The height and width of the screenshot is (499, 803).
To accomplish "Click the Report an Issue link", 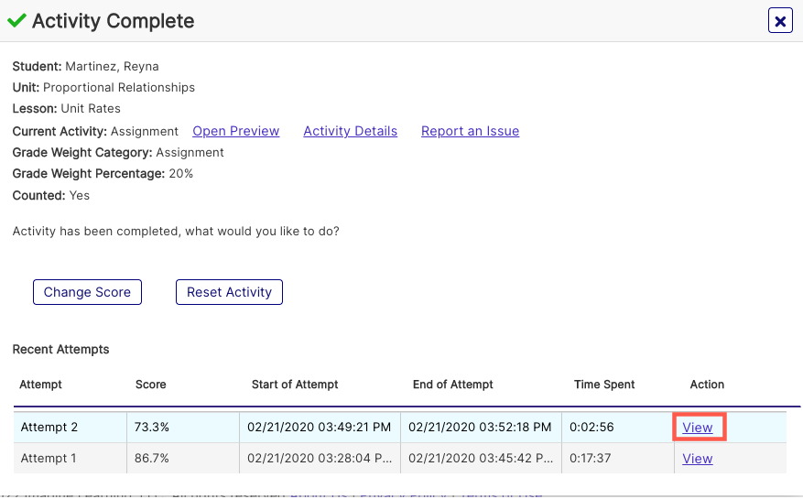I will pos(470,131).
